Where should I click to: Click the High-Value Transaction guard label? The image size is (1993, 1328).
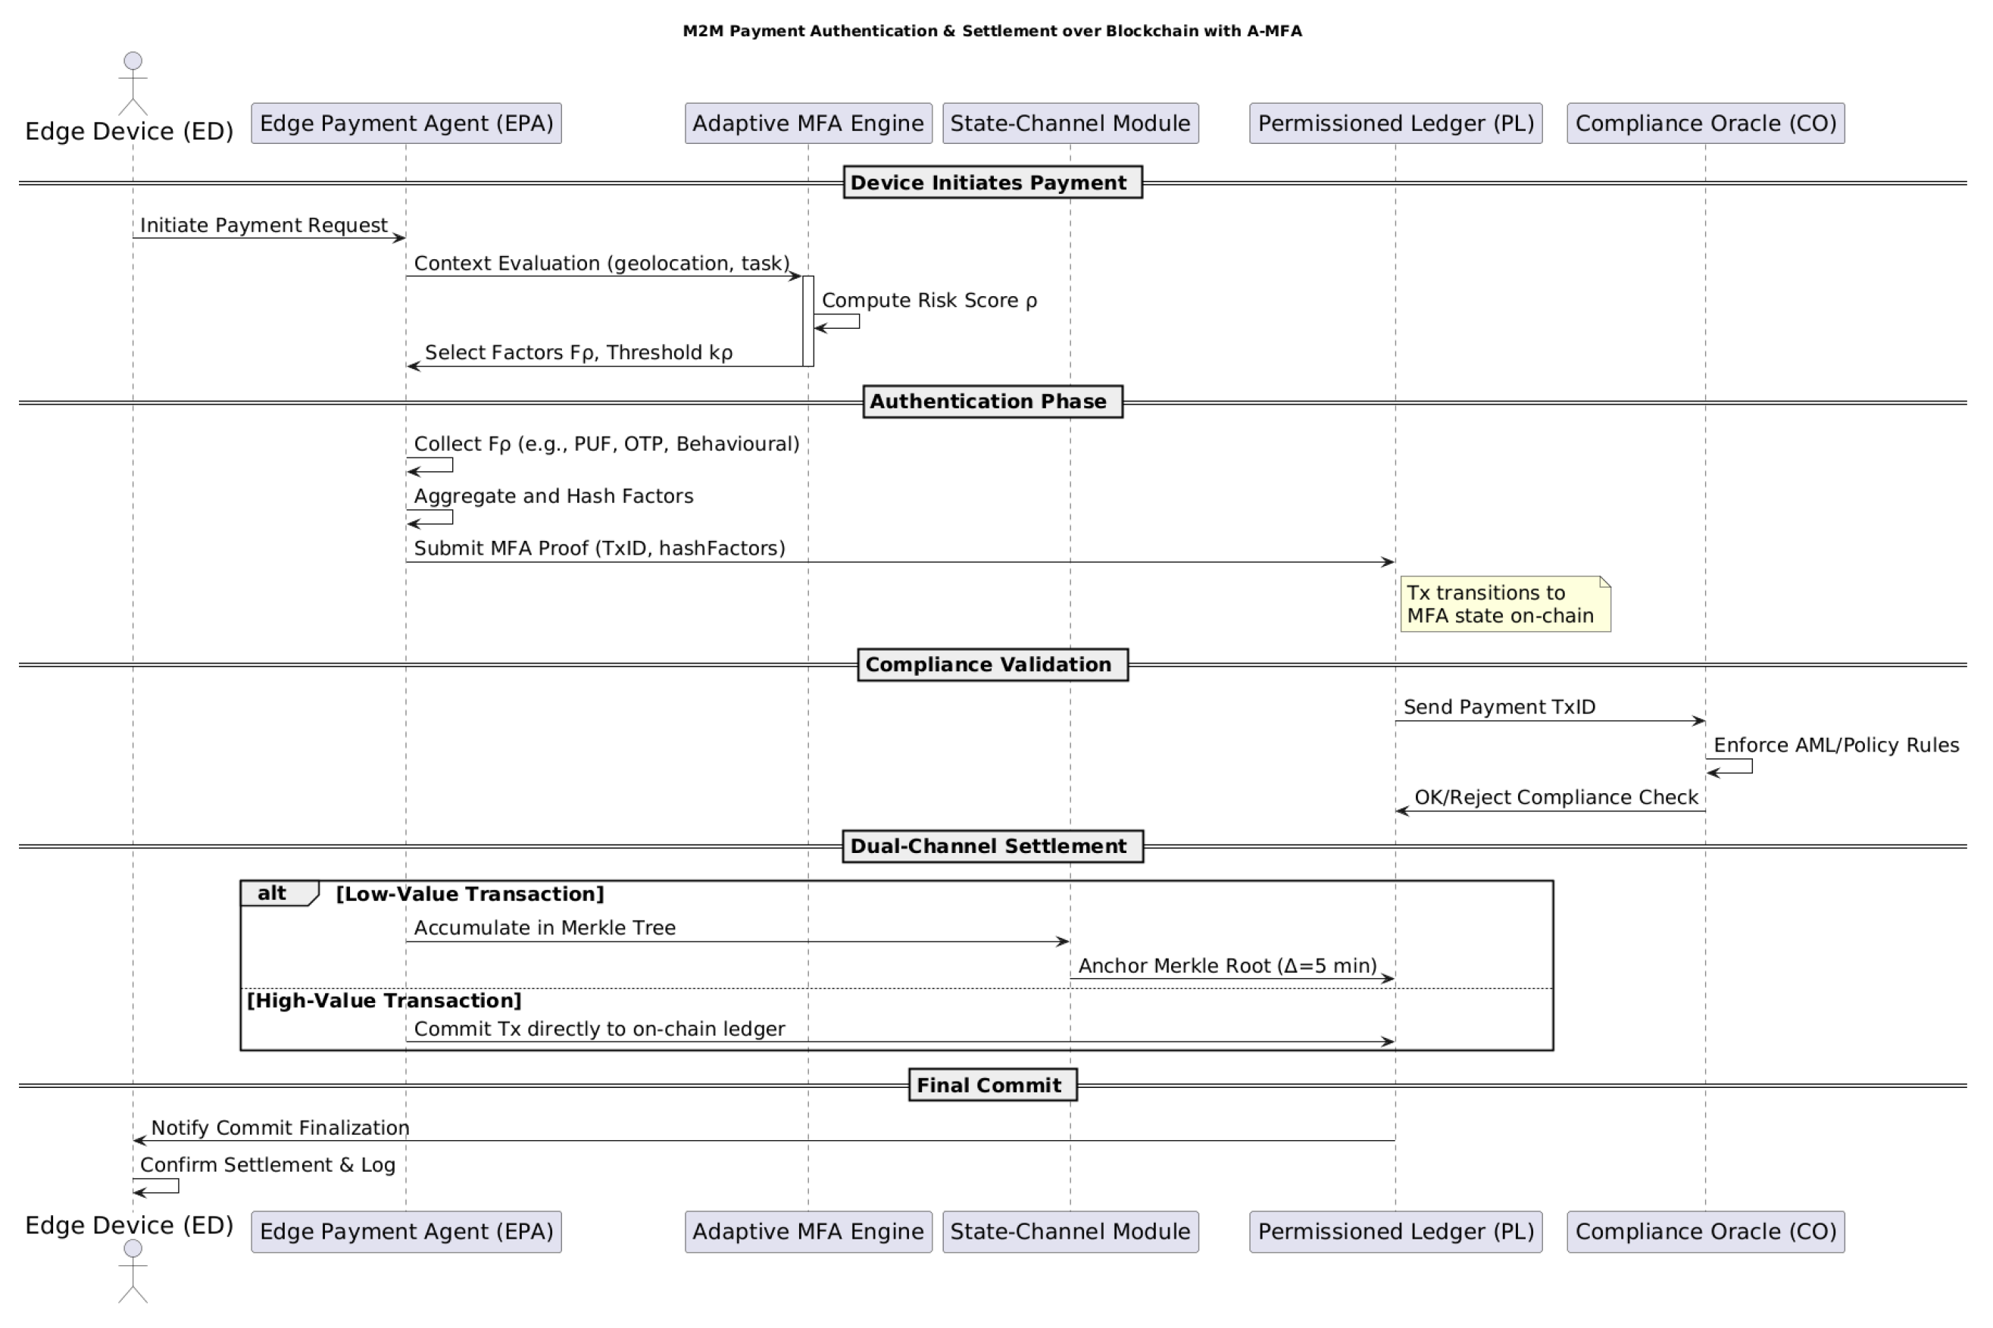coord(383,1001)
